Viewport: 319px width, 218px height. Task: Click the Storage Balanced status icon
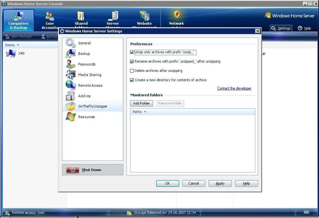[129, 213]
